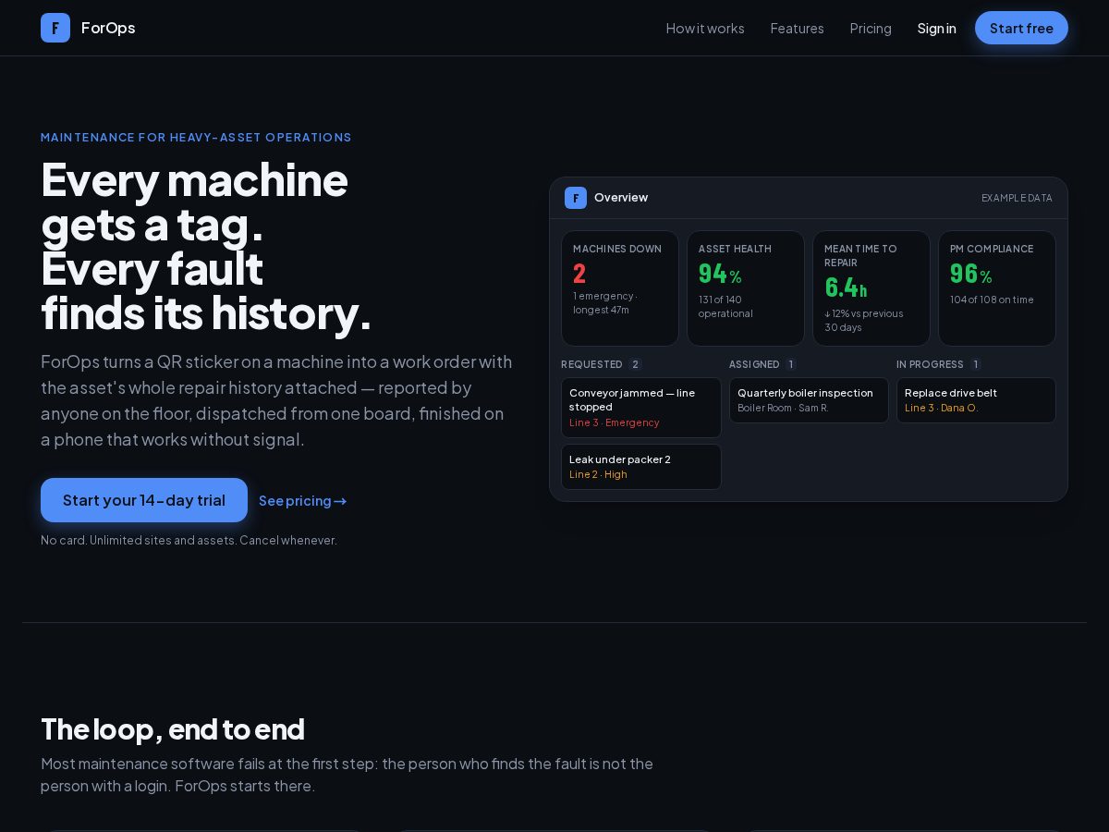Click the Requested count badge 2
Image resolution: width=1109 pixels, height=832 pixels.
635,364
